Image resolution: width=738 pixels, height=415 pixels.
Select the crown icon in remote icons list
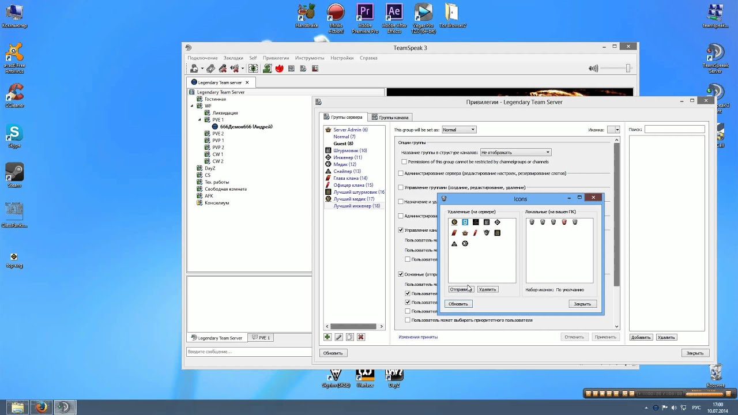pos(465,233)
